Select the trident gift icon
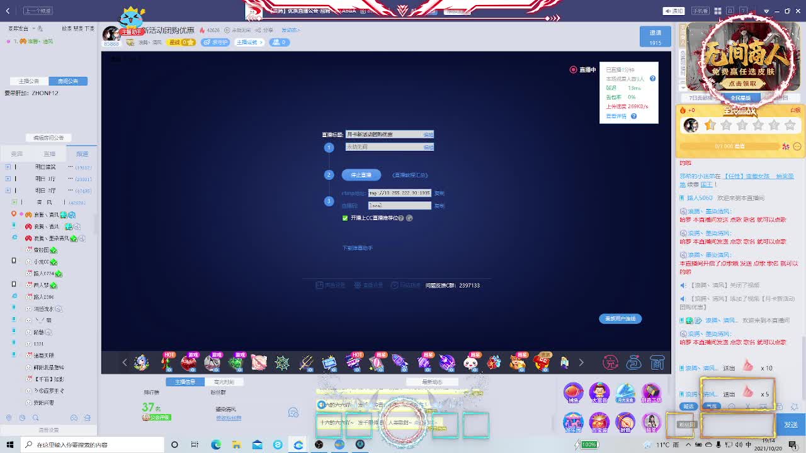 (x=306, y=362)
